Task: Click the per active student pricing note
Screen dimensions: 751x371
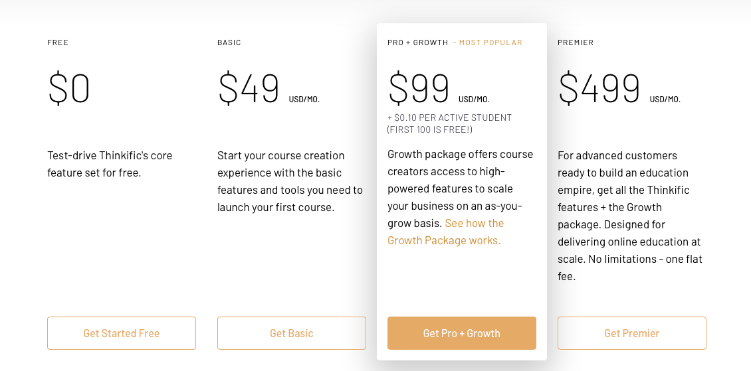Action: [449, 123]
